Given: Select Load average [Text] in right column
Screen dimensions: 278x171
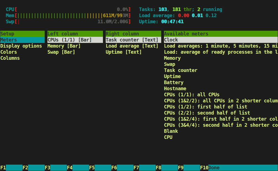Looking at the screenshot, I should pos(132,46).
